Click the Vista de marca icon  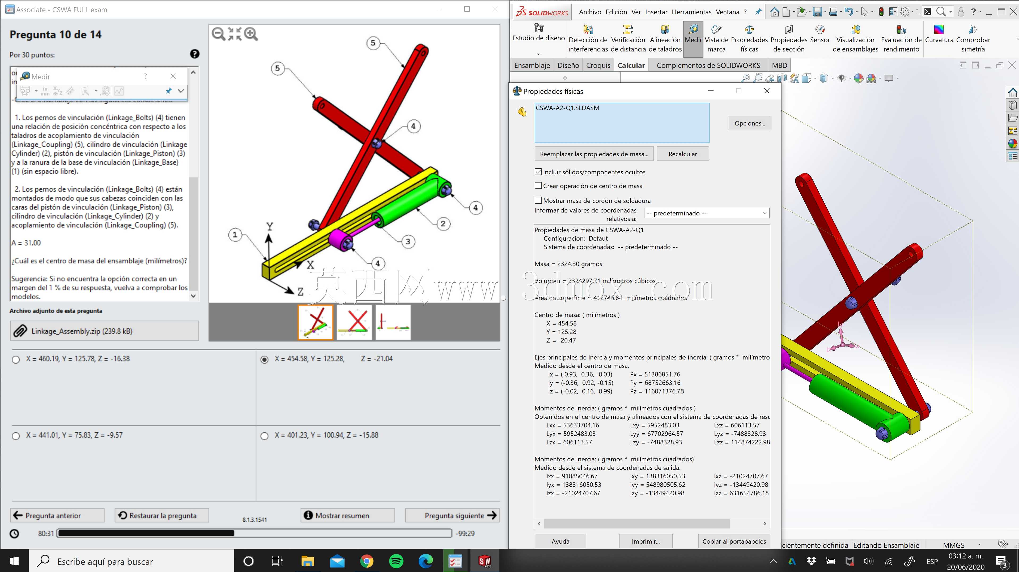(716, 38)
